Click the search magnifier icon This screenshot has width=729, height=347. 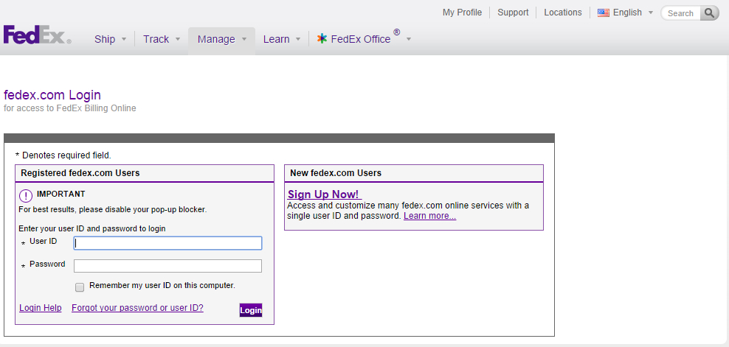click(710, 13)
